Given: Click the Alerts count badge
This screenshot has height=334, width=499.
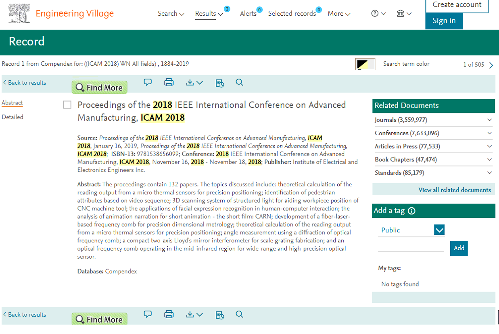Looking at the screenshot, I should 259,9.
